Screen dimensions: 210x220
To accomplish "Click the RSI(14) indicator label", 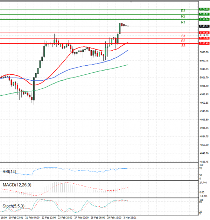I will pyautogui.click(x=9, y=171).
